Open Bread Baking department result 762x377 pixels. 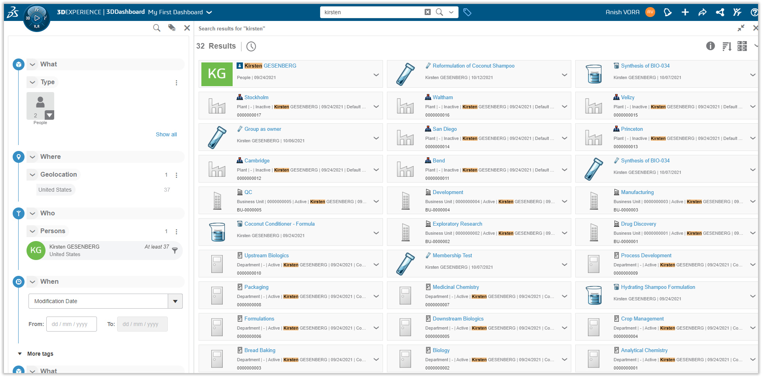[x=260, y=350]
